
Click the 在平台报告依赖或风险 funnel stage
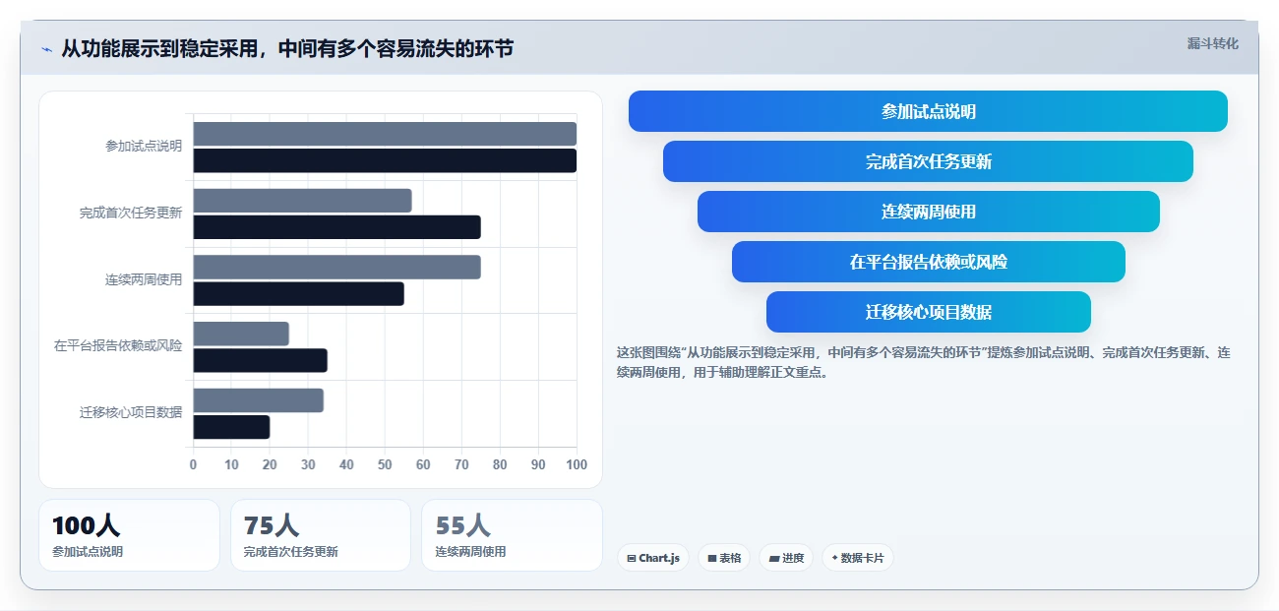(928, 262)
